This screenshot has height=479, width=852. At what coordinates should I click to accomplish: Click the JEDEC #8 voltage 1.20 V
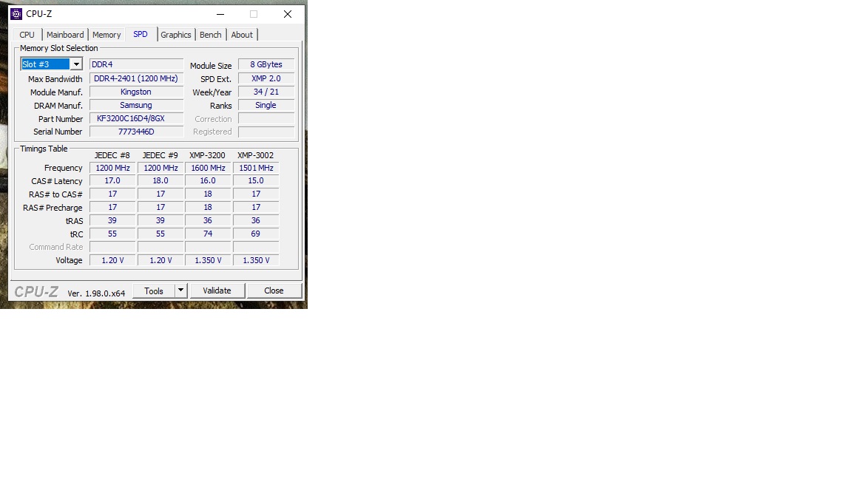pos(112,260)
